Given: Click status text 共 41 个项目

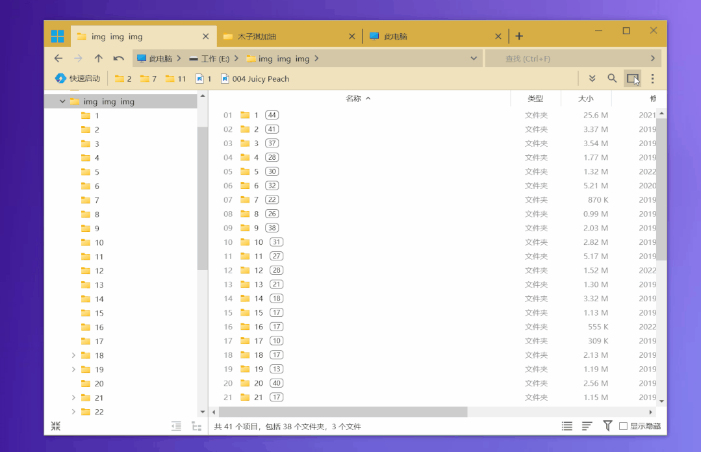Looking at the screenshot, I should (x=236, y=427).
